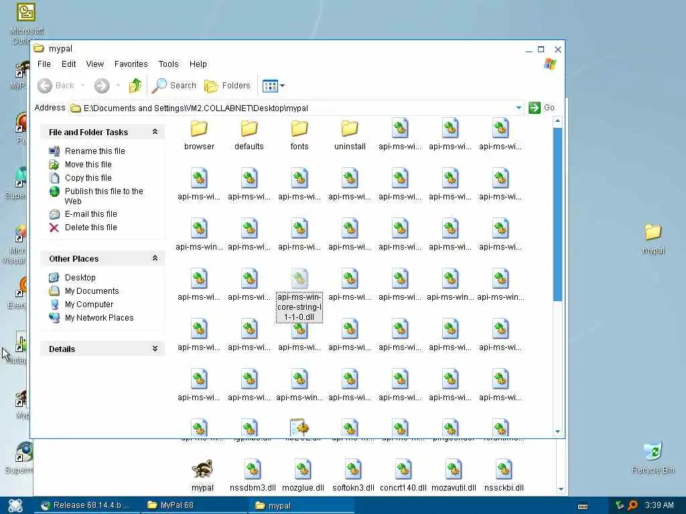Click the front window scroll-up arrow
The height and width of the screenshot is (514, 686).
pos(557,120)
